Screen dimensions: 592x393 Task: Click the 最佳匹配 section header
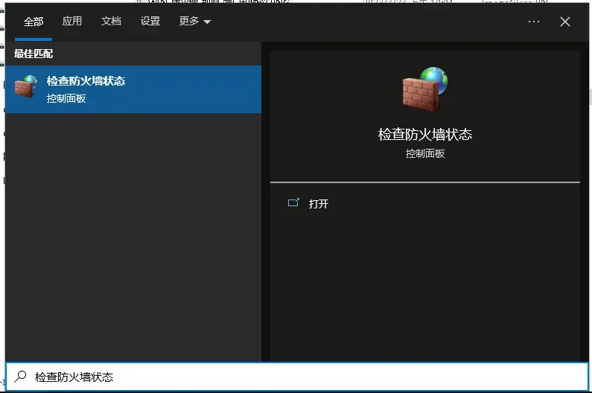34,54
